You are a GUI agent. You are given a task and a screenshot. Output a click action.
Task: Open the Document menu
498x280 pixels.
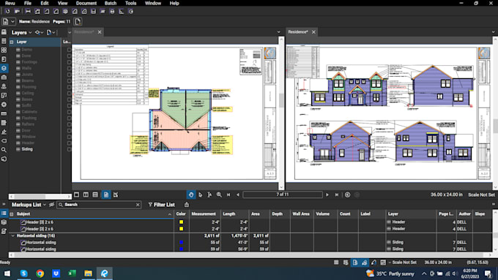tap(86, 3)
